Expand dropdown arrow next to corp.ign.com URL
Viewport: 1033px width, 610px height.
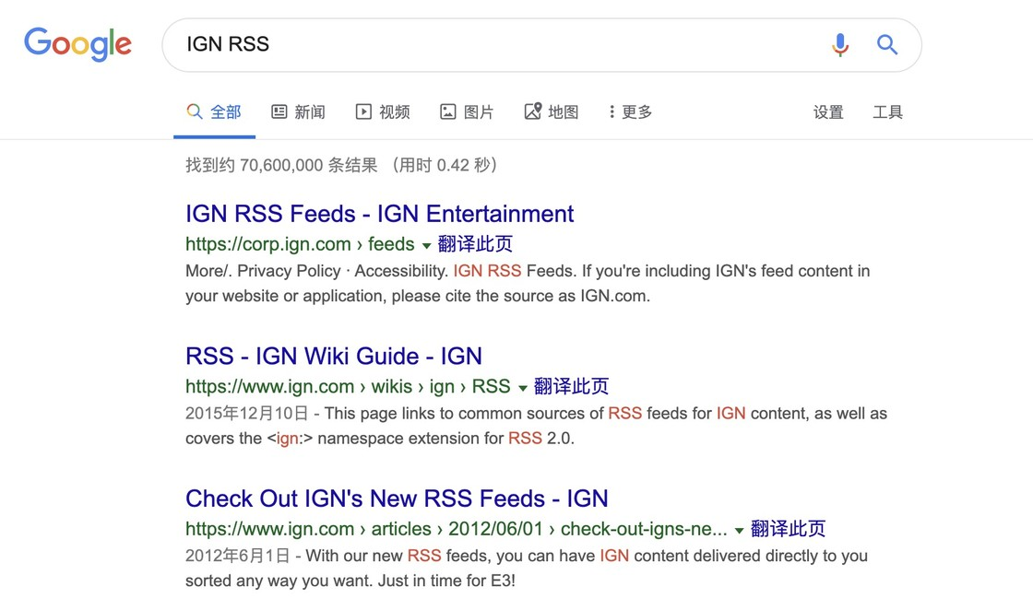[x=426, y=245]
